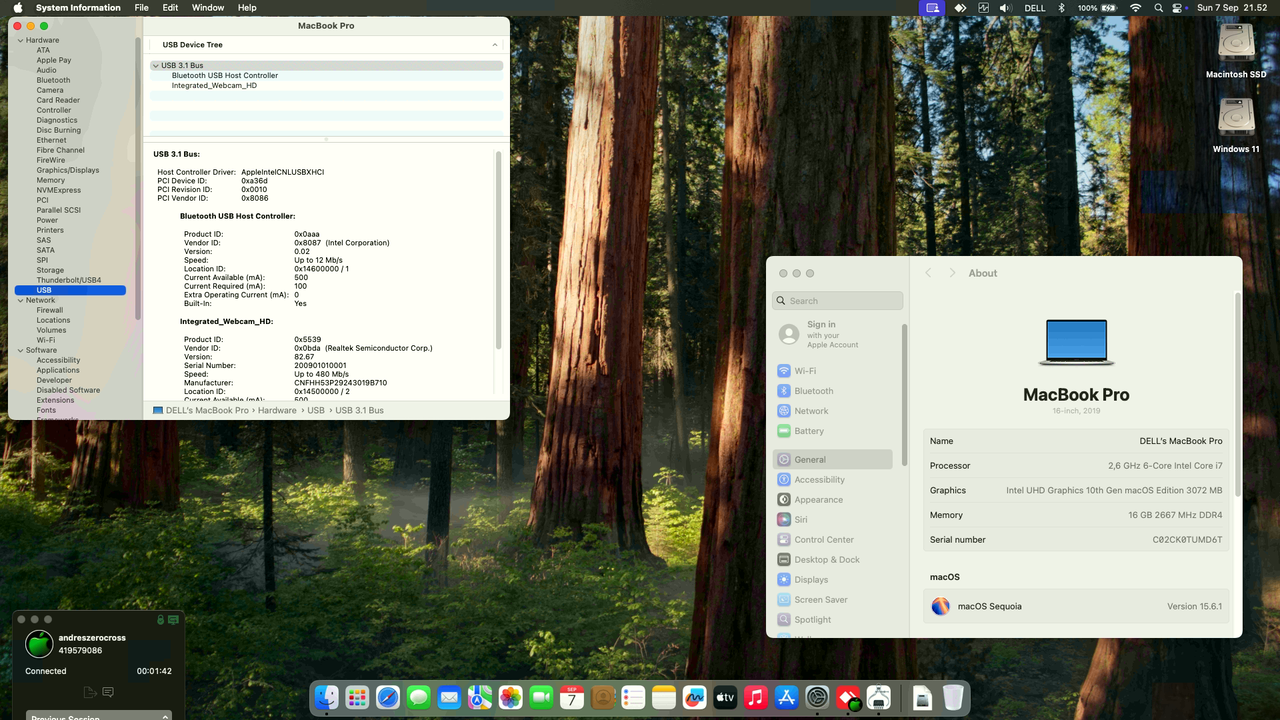1280x720 pixels.
Task: Select the Macintosh SSD desktop drive
Action: coord(1236,51)
